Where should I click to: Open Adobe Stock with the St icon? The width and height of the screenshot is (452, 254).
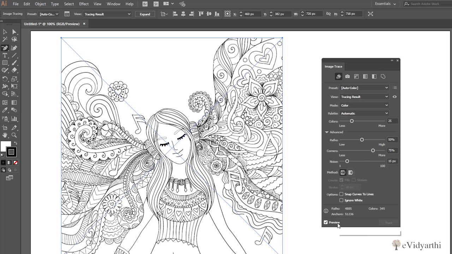pos(156,4)
